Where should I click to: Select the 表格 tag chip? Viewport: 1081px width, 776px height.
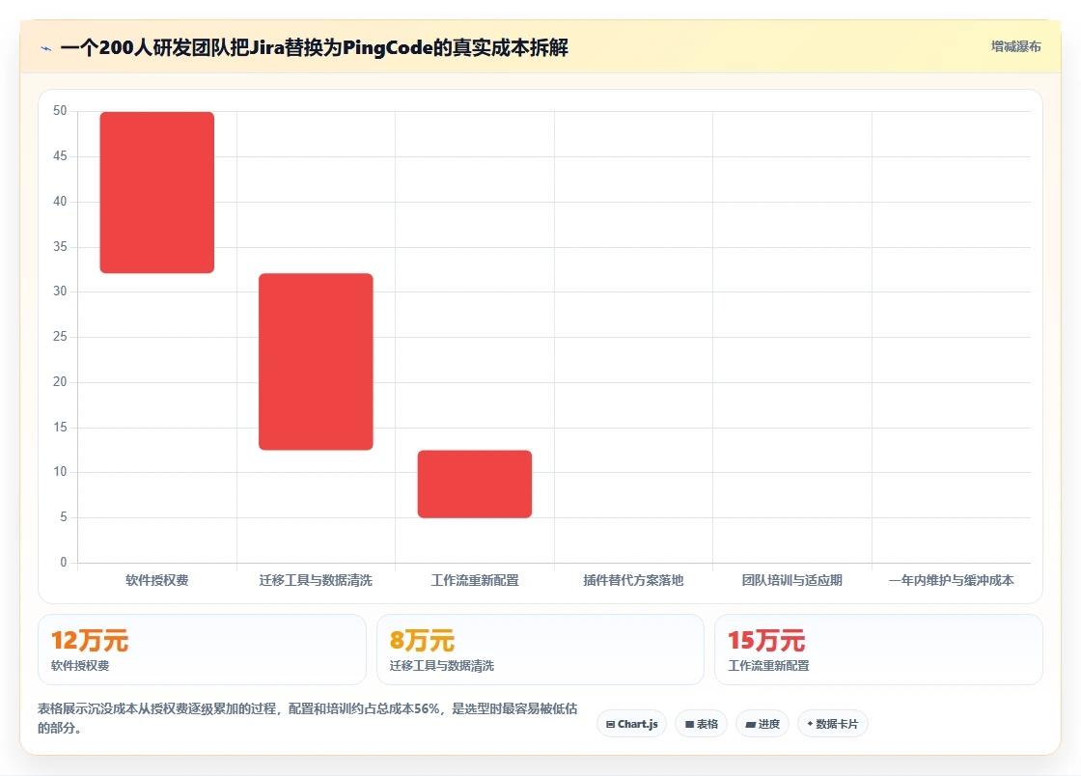coord(701,724)
